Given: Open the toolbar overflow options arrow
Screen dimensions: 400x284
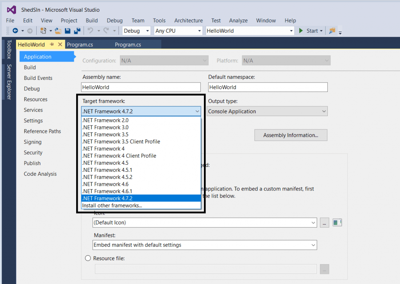Looking at the screenshot, I should pyautogui.click(x=340, y=32).
